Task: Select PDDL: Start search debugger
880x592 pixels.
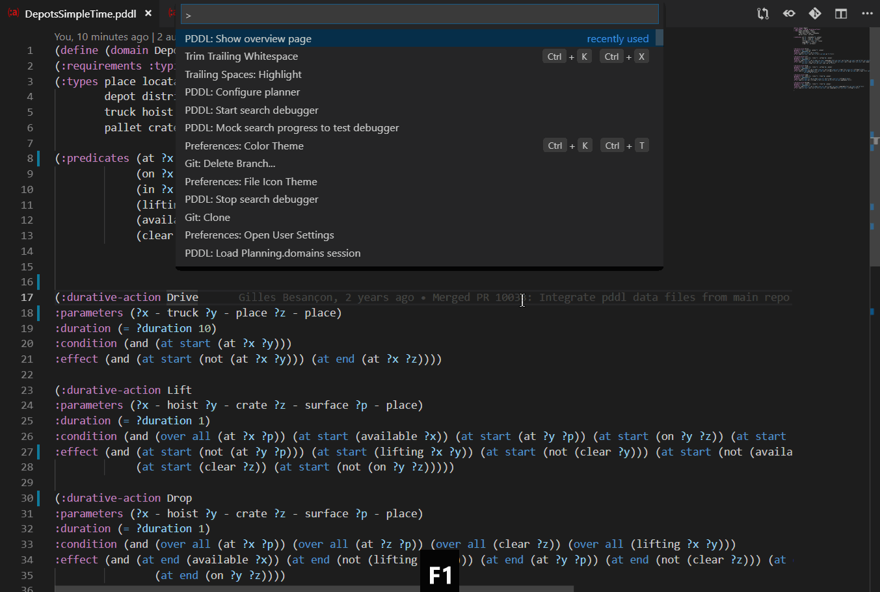Action: coord(420,110)
